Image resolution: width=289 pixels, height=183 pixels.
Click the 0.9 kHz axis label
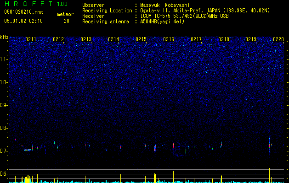[4, 105]
